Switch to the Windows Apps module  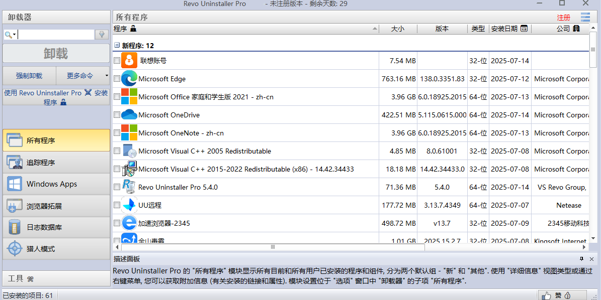56,184
